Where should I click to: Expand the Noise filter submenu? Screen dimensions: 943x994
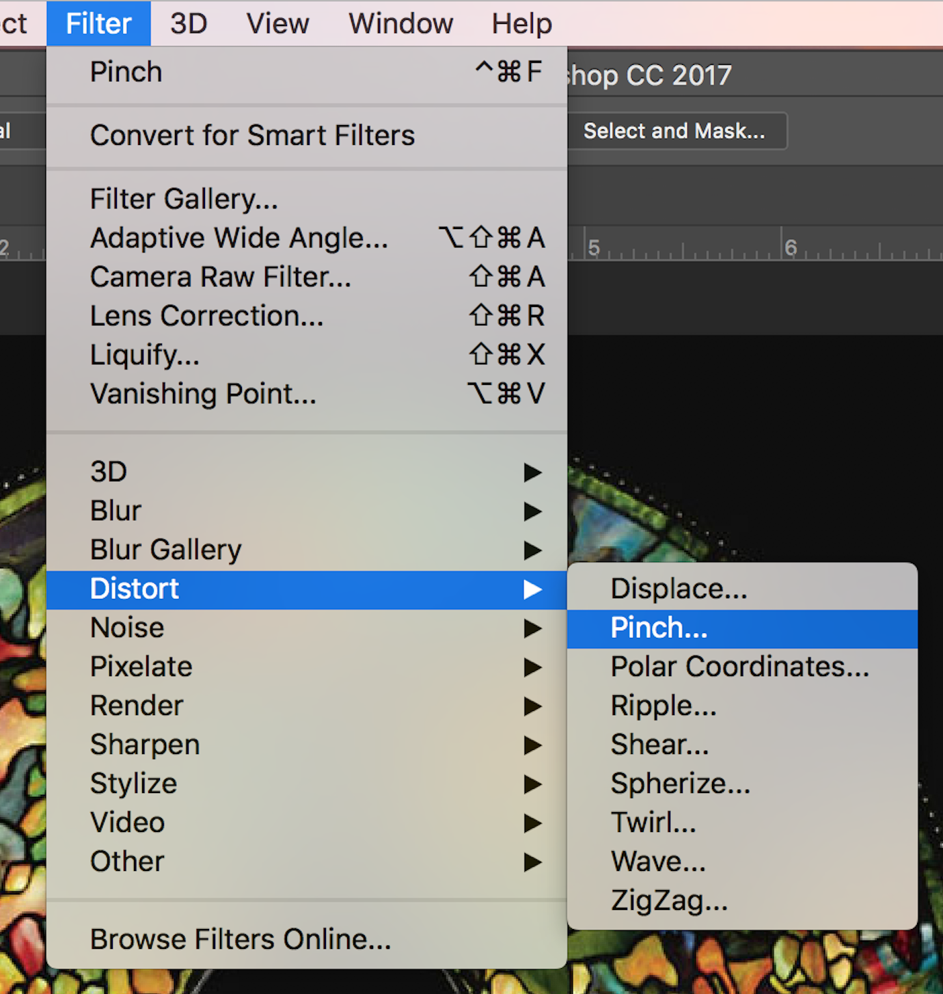point(127,628)
